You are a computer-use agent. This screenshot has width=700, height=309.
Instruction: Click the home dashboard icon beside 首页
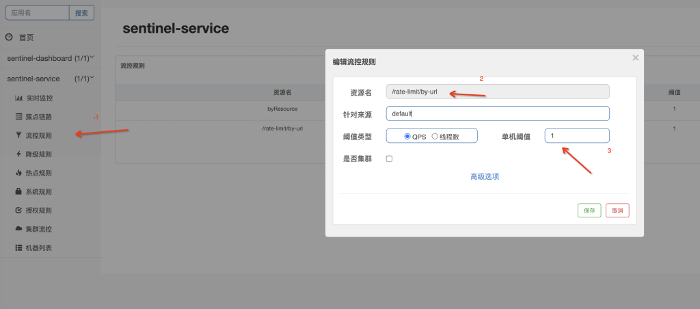(x=8, y=38)
